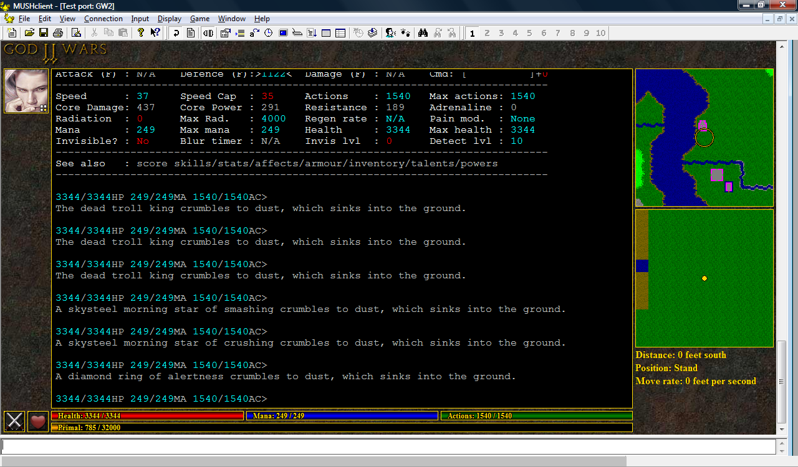Click the crossed swords combat button

pyautogui.click(x=15, y=422)
